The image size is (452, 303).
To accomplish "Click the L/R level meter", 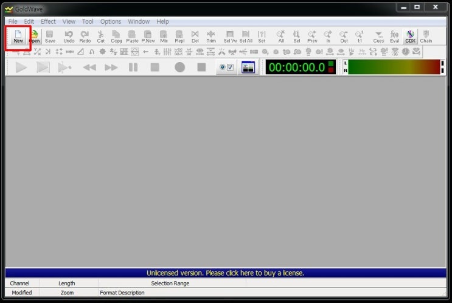I will click(394, 67).
